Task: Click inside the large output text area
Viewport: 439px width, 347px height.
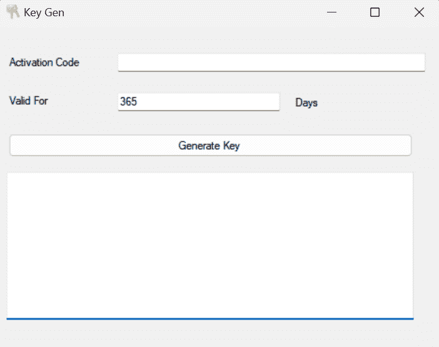Action: 209,245
